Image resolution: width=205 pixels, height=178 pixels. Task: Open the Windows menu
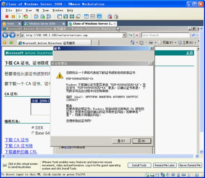(58, 10)
